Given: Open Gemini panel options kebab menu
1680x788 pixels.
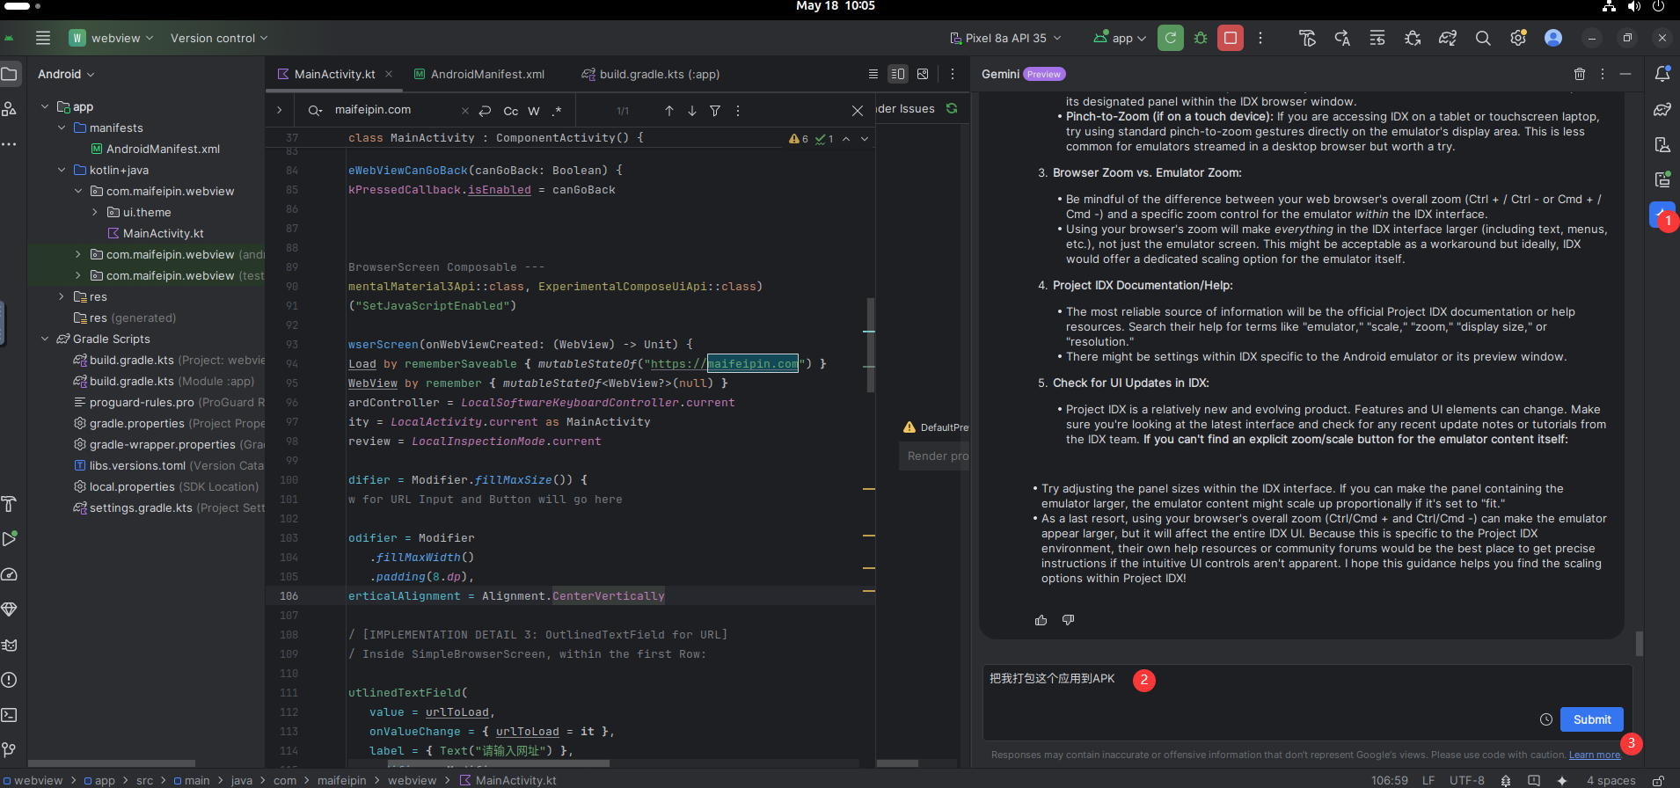Looking at the screenshot, I should (x=1603, y=74).
